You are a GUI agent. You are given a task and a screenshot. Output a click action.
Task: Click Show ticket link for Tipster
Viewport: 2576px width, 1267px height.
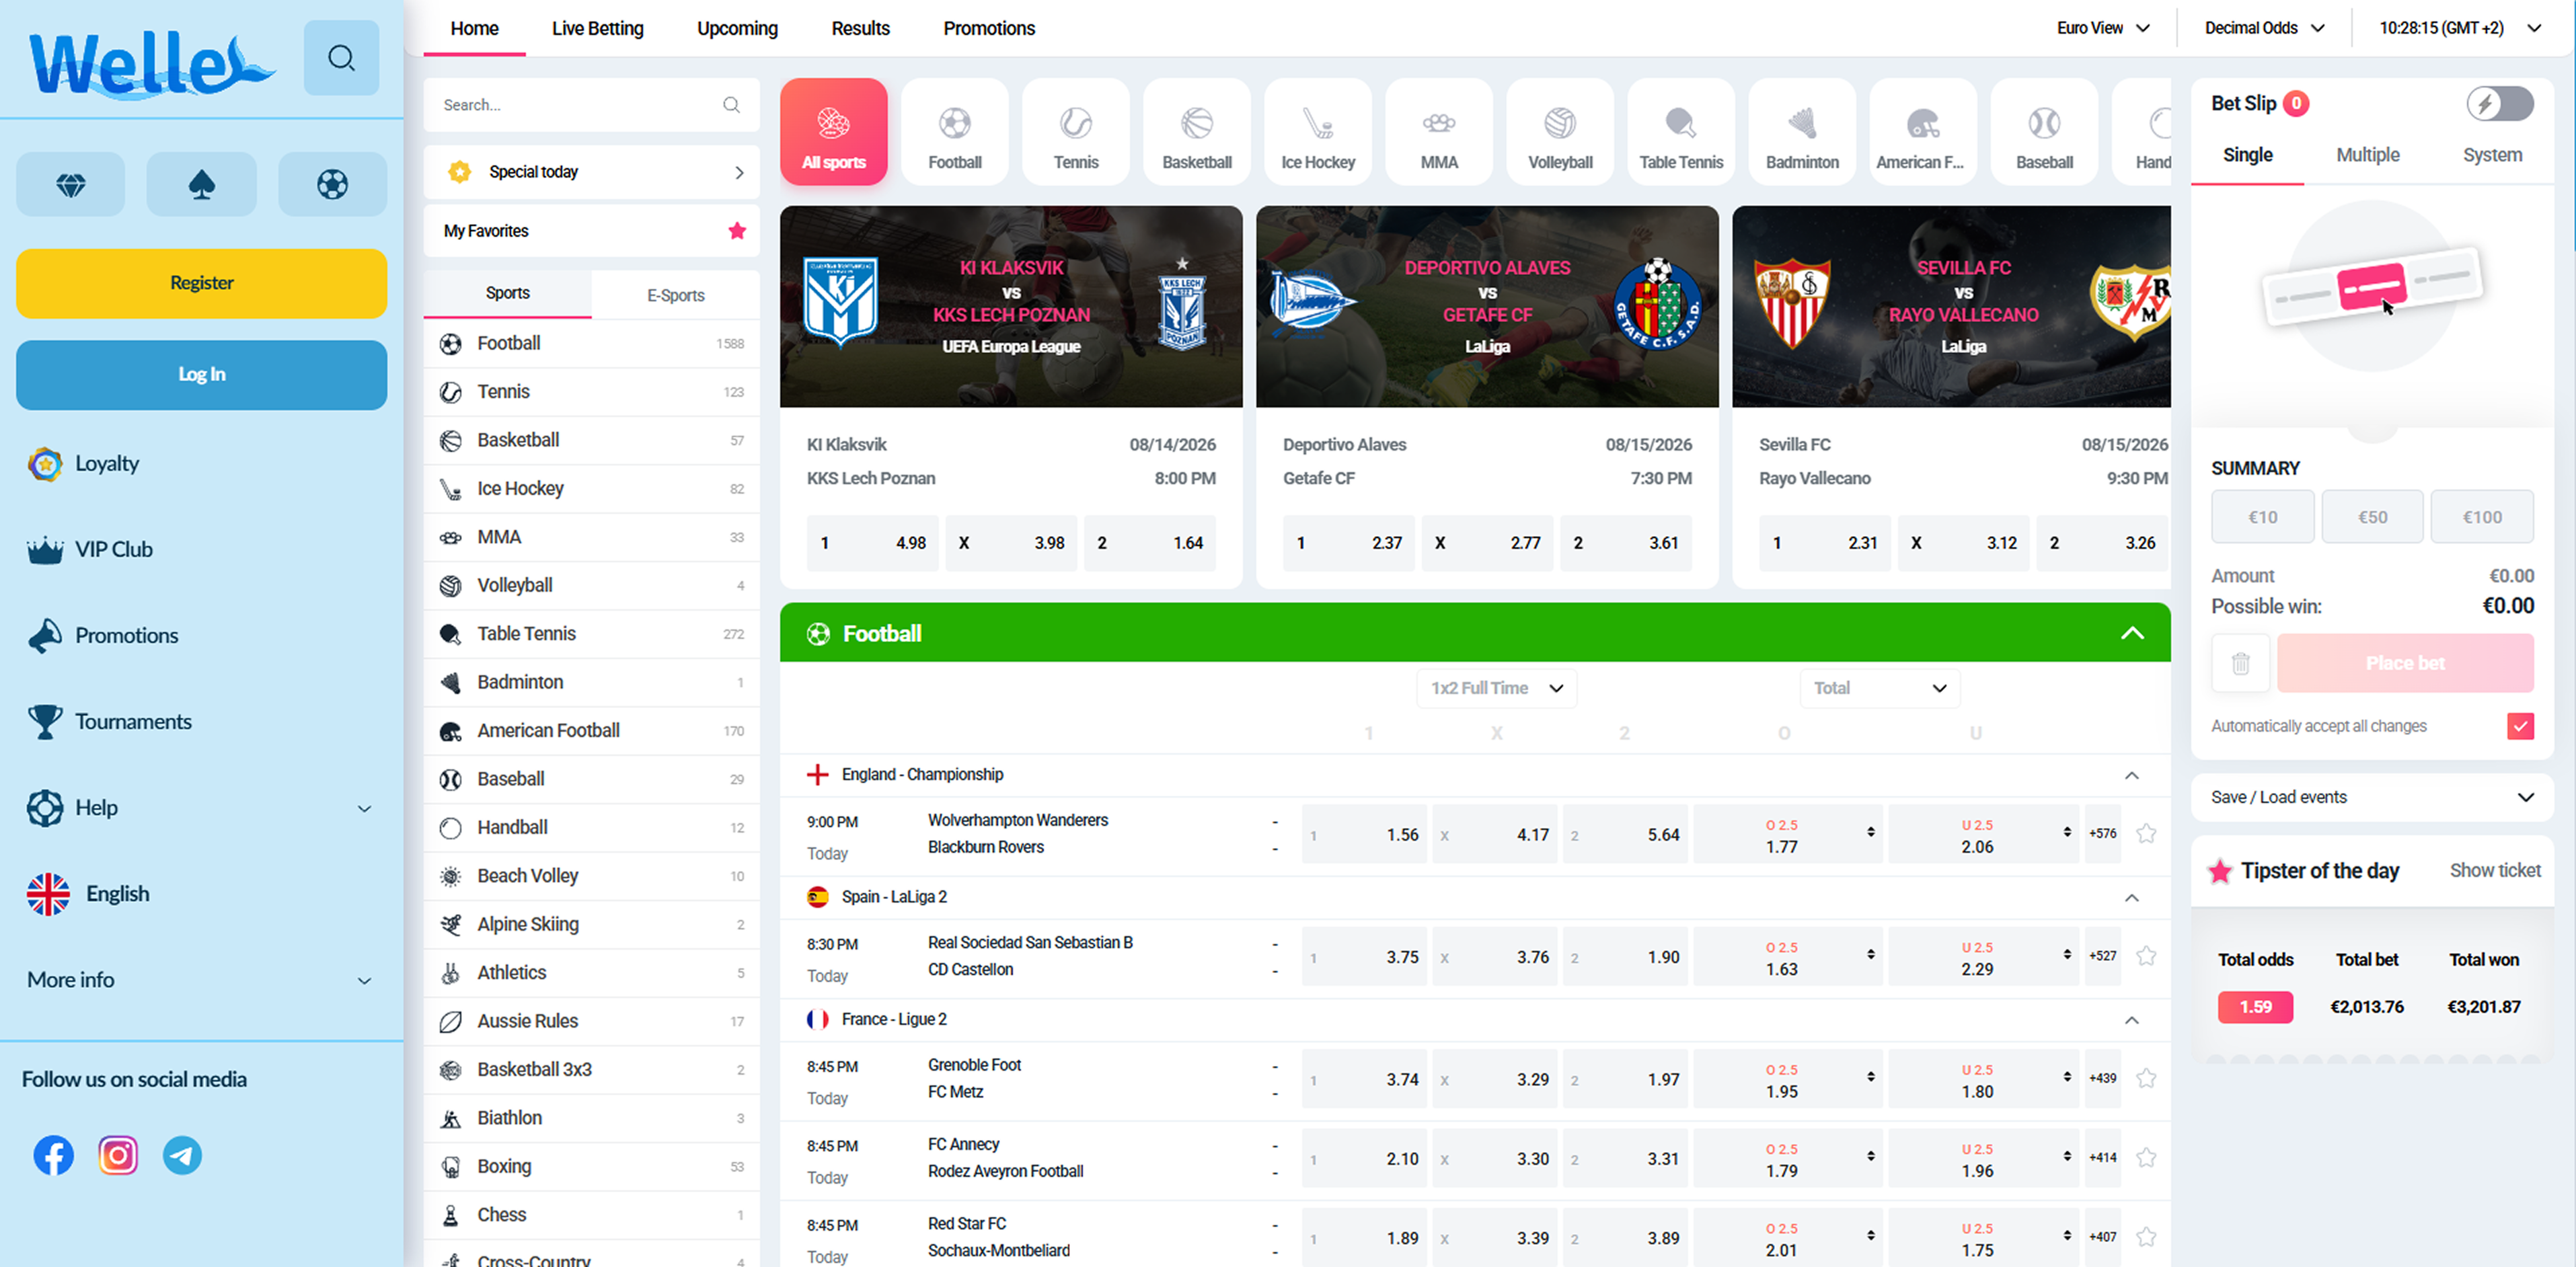(x=2494, y=870)
